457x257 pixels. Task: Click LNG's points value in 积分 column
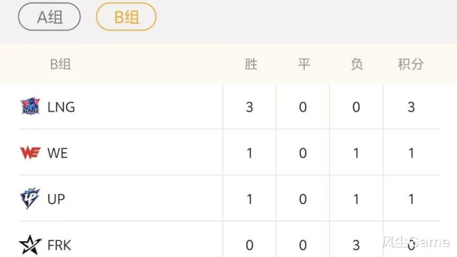(x=411, y=107)
